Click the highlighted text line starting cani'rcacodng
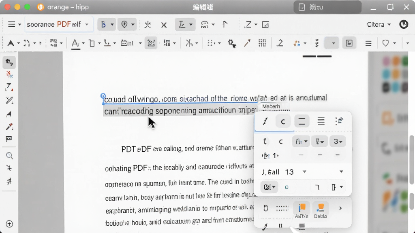 [x=180, y=111]
